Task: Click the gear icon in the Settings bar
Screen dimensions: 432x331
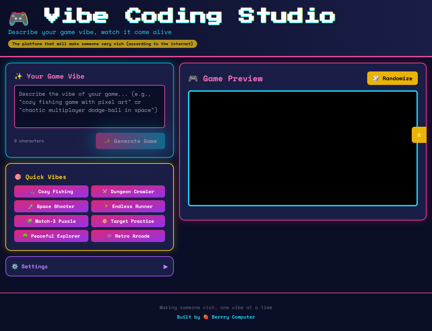Action: pos(15,266)
